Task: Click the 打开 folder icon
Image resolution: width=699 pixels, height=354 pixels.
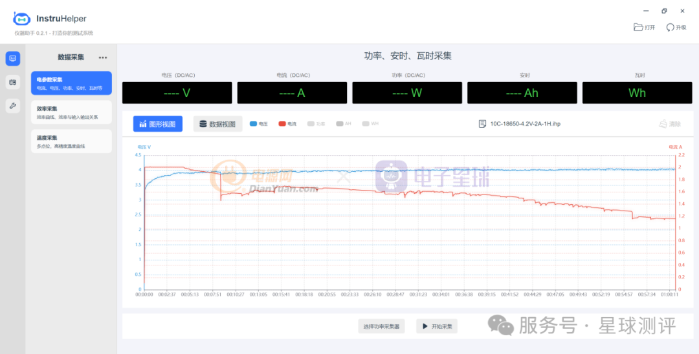Action: [x=638, y=27]
